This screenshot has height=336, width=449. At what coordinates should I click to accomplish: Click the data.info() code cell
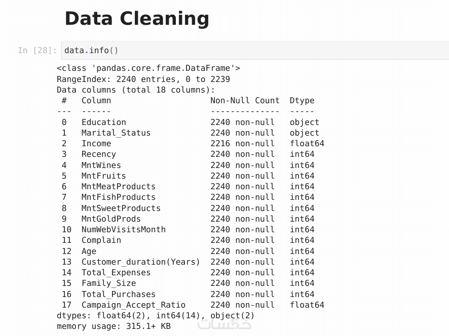pyautogui.click(x=253, y=51)
